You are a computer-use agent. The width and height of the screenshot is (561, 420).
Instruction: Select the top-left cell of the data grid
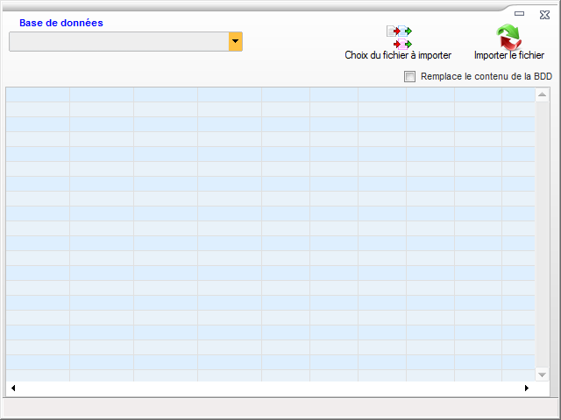tap(38, 94)
